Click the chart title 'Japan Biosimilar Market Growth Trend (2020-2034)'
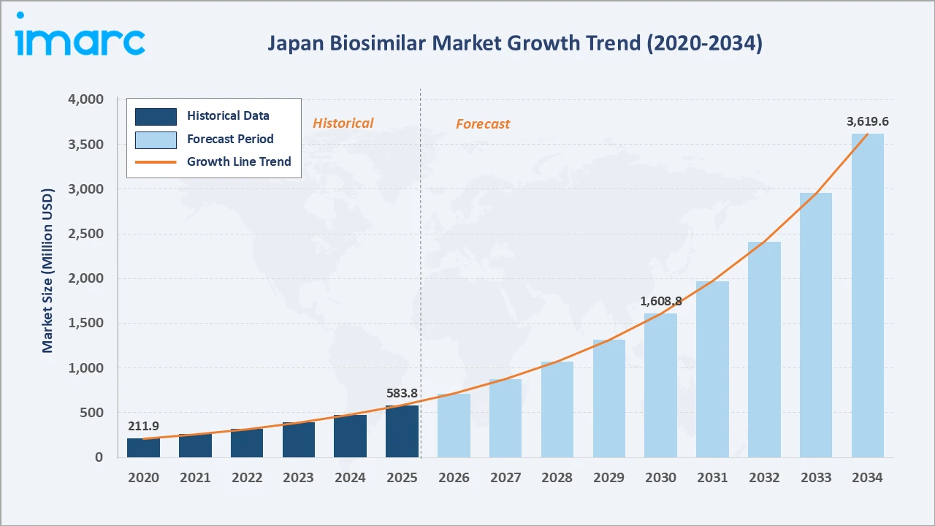 [x=514, y=43]
